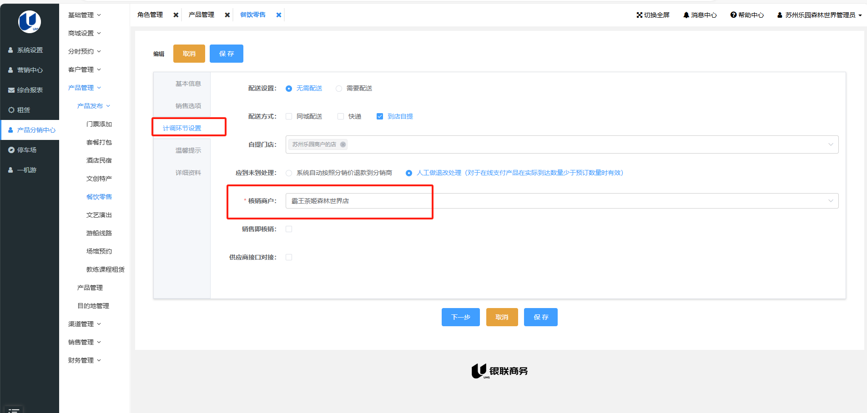The image size is (867, 413).
Task: Collapse the 产品管理 menu
Action: click(85, 88)
